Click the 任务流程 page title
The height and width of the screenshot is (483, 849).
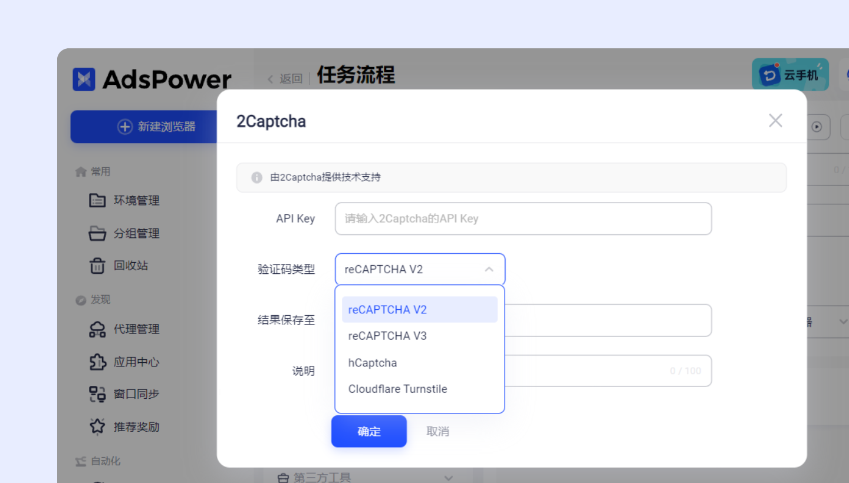[356, 75]
